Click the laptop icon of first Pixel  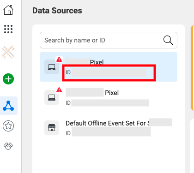(x=52, y=67)
